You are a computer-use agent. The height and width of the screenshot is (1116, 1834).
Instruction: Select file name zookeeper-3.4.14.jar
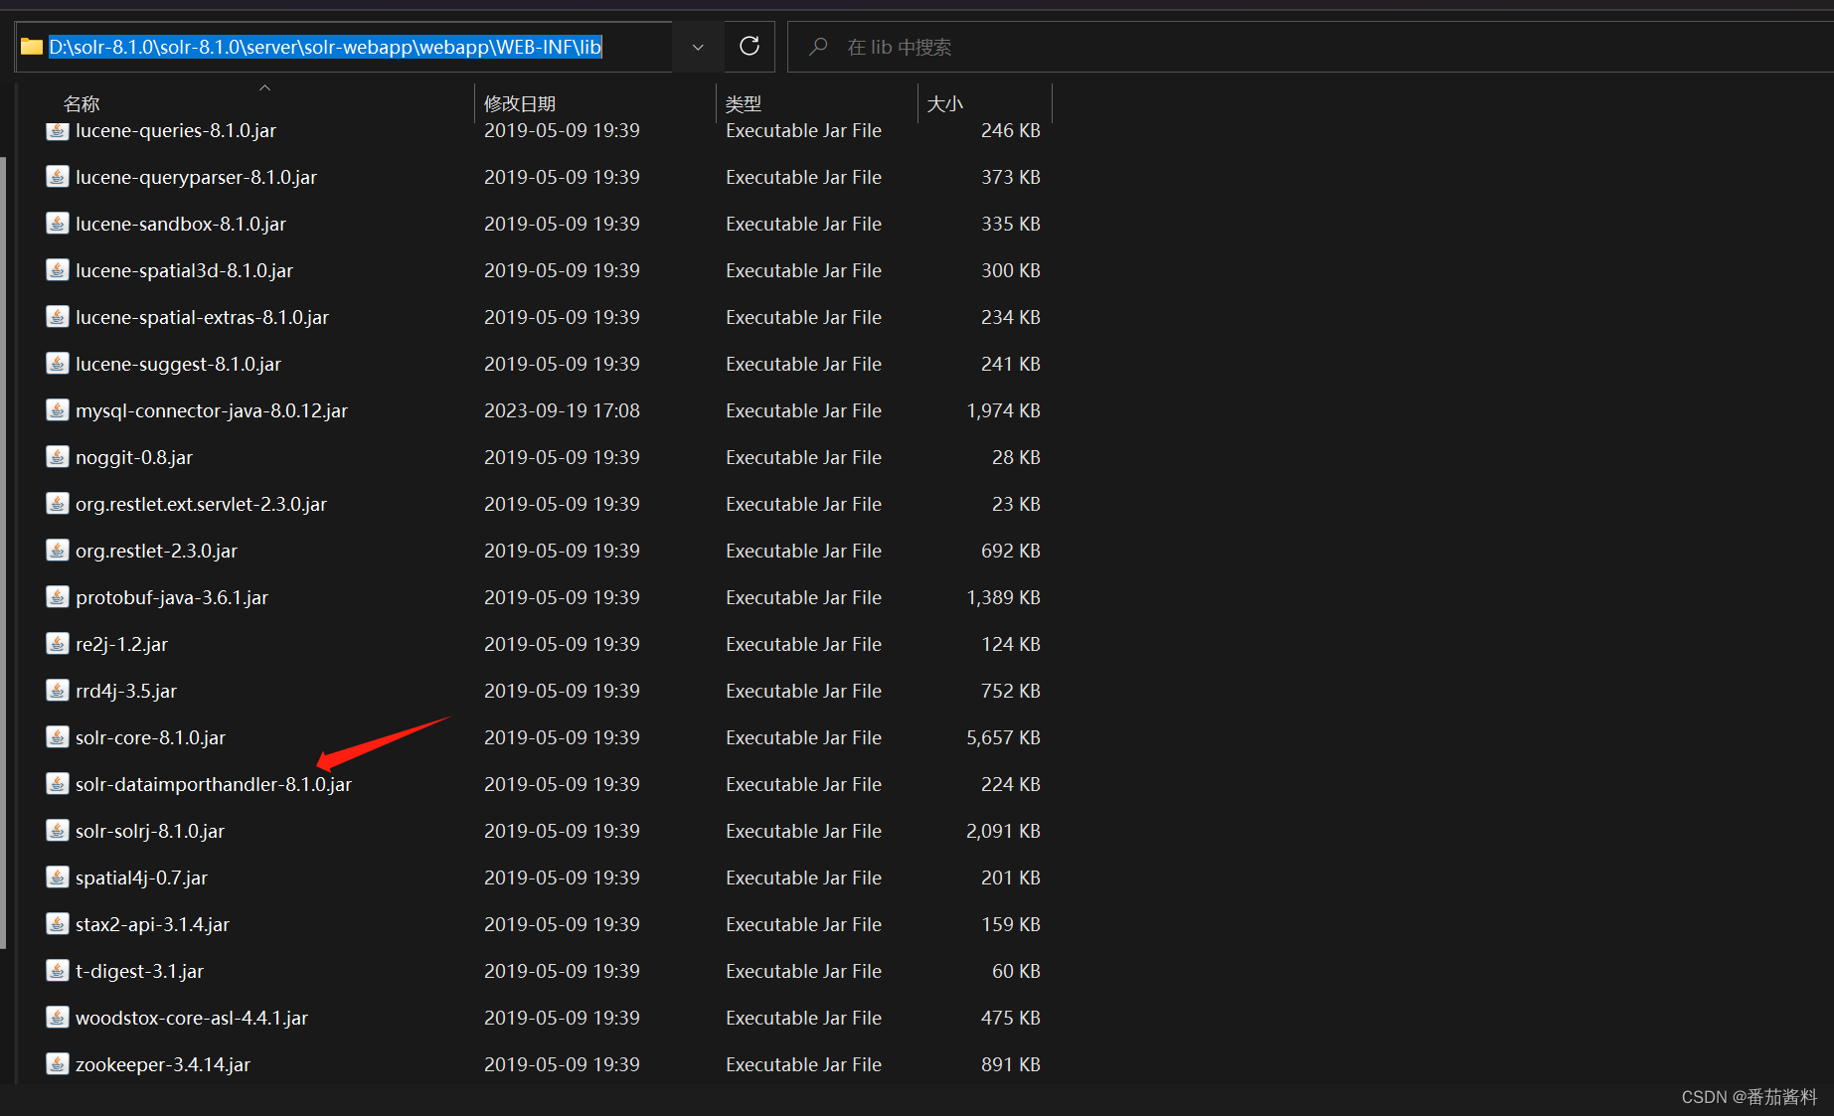163,1064
